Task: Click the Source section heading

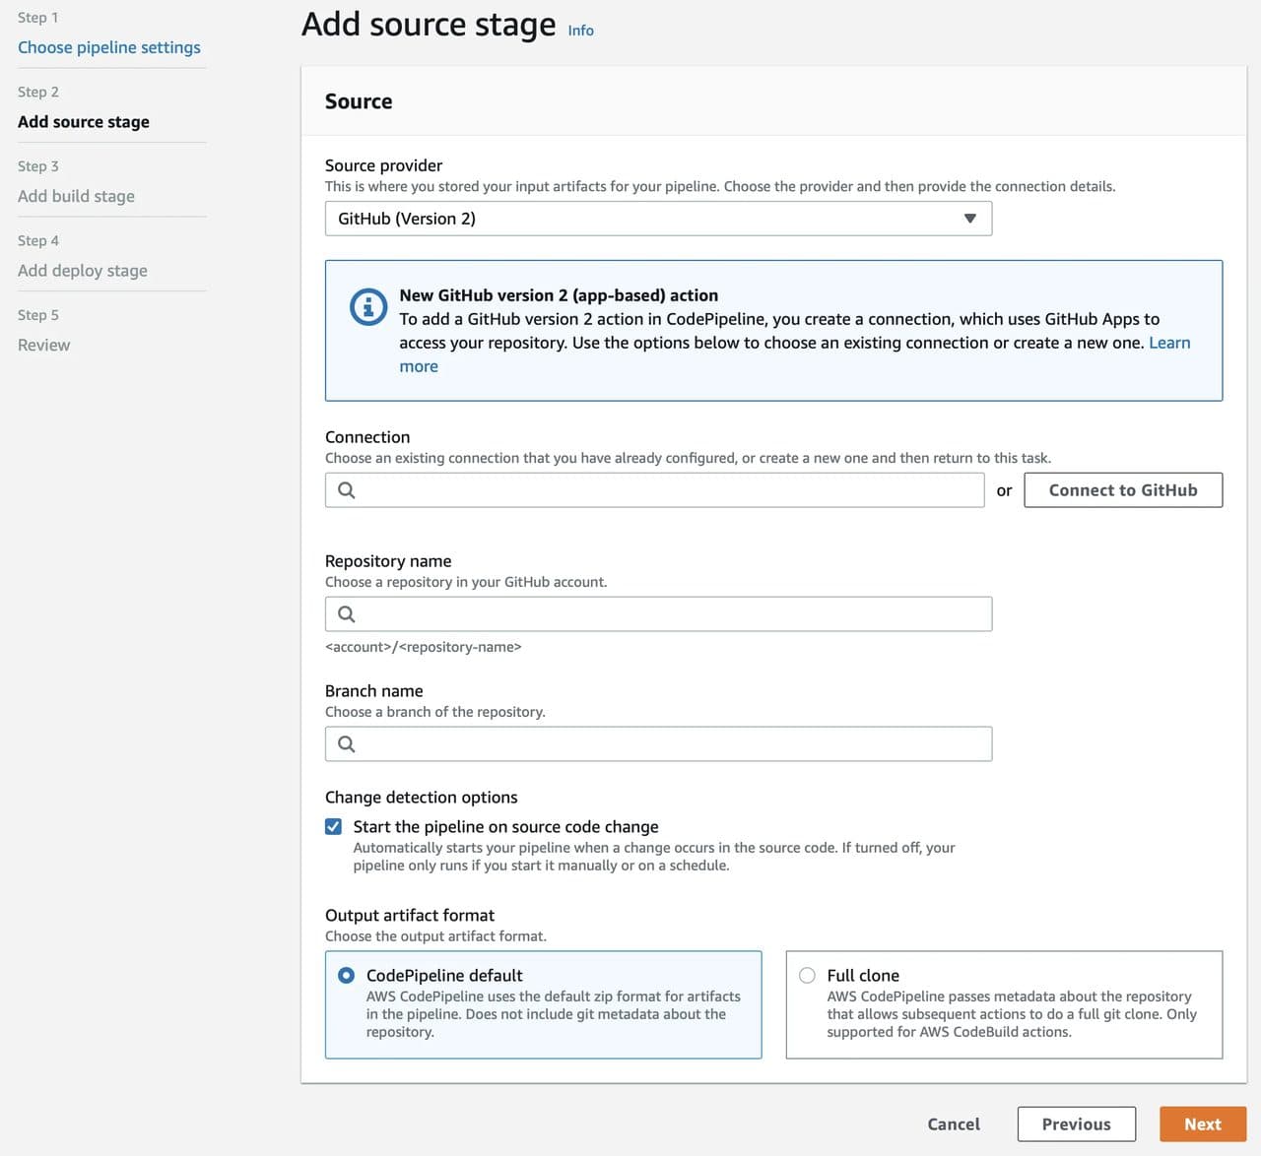Action: click(x=359, y=101)
